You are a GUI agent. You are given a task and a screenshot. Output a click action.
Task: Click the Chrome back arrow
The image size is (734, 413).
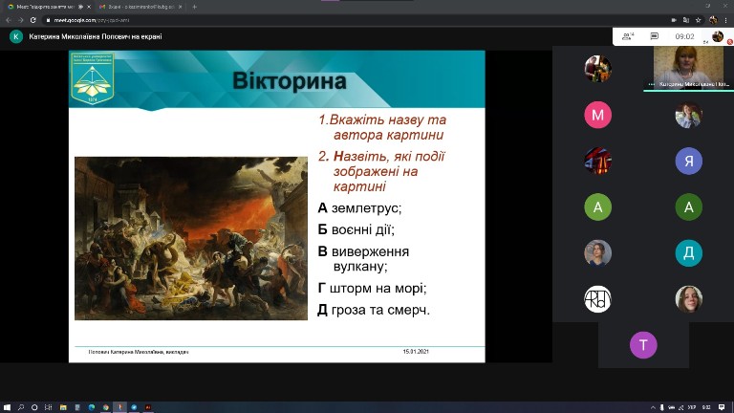tap(9, 20)
